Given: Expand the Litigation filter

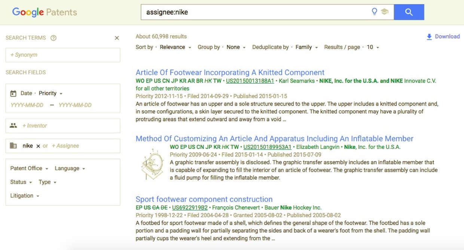Looking at the screenshot, I should click(25, 196).
